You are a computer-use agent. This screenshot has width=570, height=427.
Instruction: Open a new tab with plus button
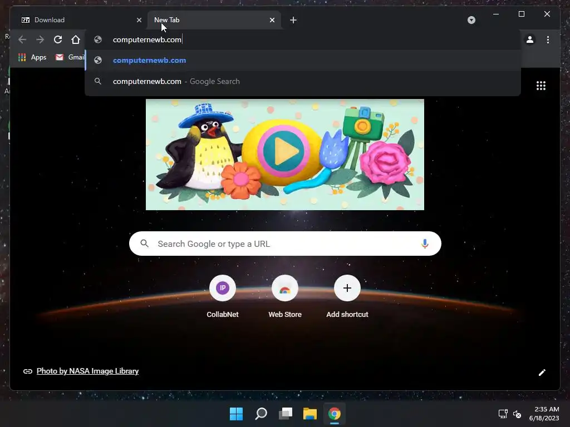[293, 21]
